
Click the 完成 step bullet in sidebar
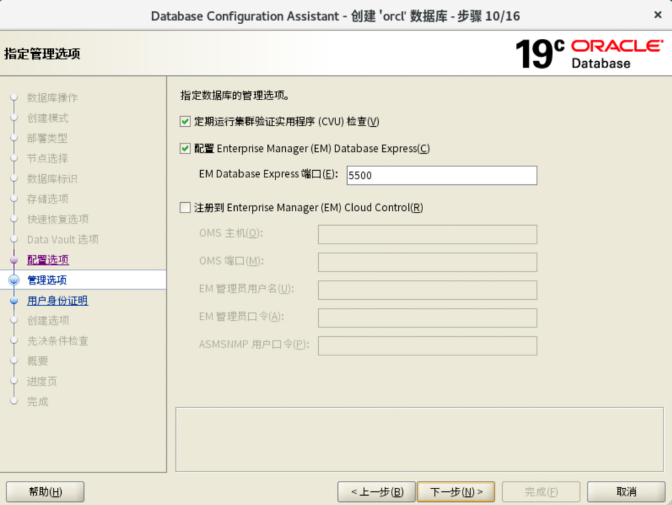[x=14, y=402]
